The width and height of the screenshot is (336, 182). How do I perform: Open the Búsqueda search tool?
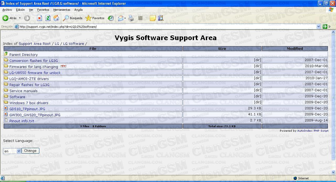point(73,18)
